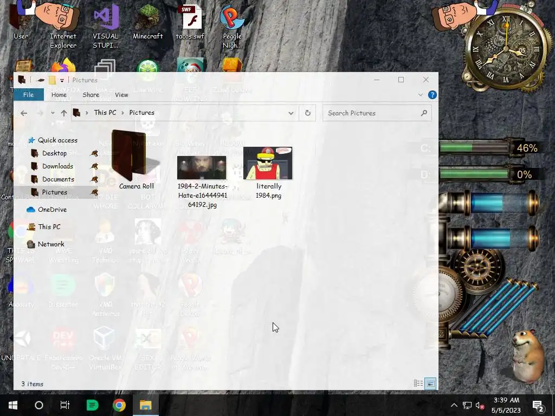Launch Chrome from the taskbar
Image resolution: width=555 pixels, height=416 pixels.
(119, 405)
